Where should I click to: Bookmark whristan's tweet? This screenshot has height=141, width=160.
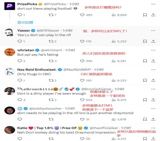coord(145,61)
